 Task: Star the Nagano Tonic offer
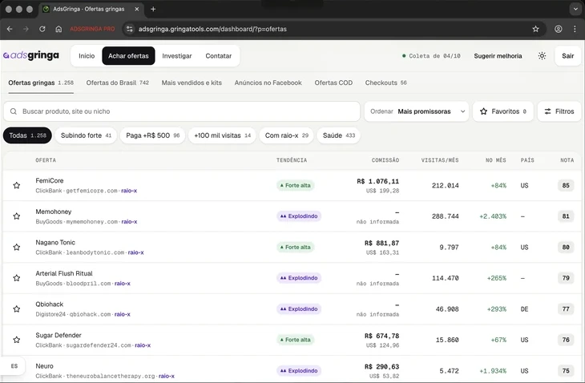16,248
